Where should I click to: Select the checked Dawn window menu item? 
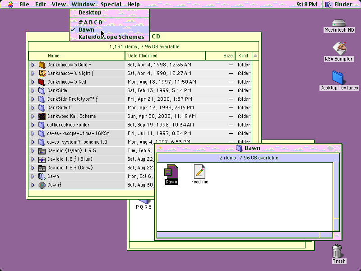point(109,30)
